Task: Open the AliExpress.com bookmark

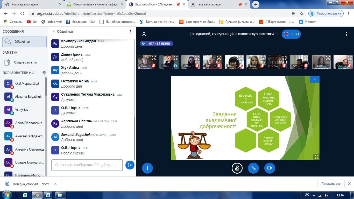Action: pos(277,22)
